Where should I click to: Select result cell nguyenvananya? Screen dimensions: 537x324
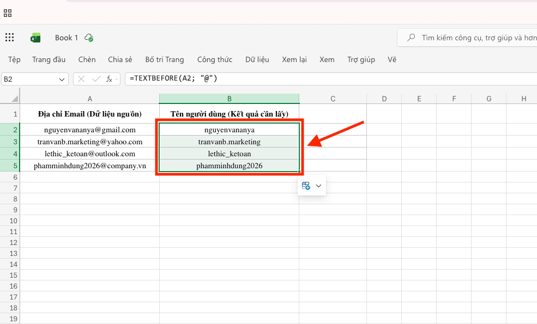tap(229, 130)
